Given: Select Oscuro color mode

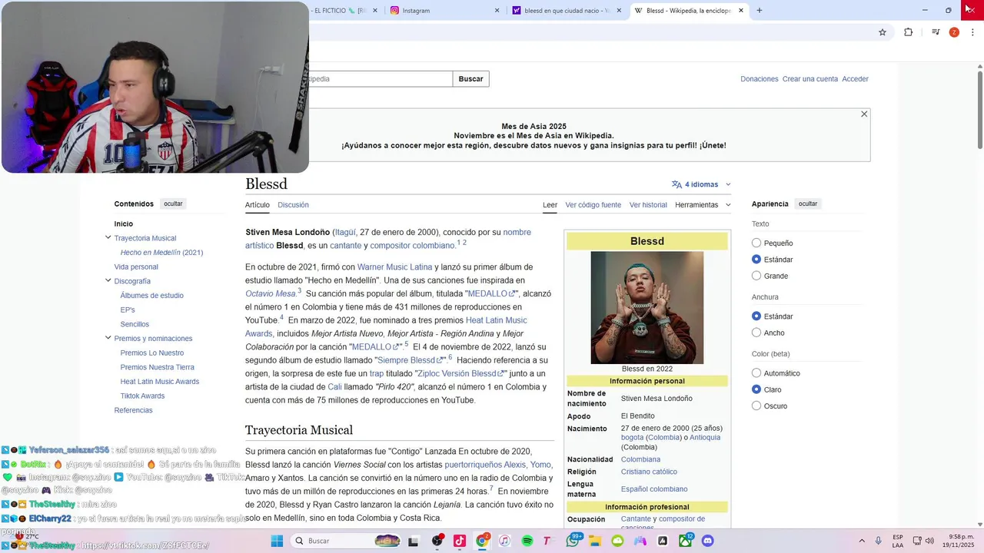Looking at the screenshot, I should [756, 406].
